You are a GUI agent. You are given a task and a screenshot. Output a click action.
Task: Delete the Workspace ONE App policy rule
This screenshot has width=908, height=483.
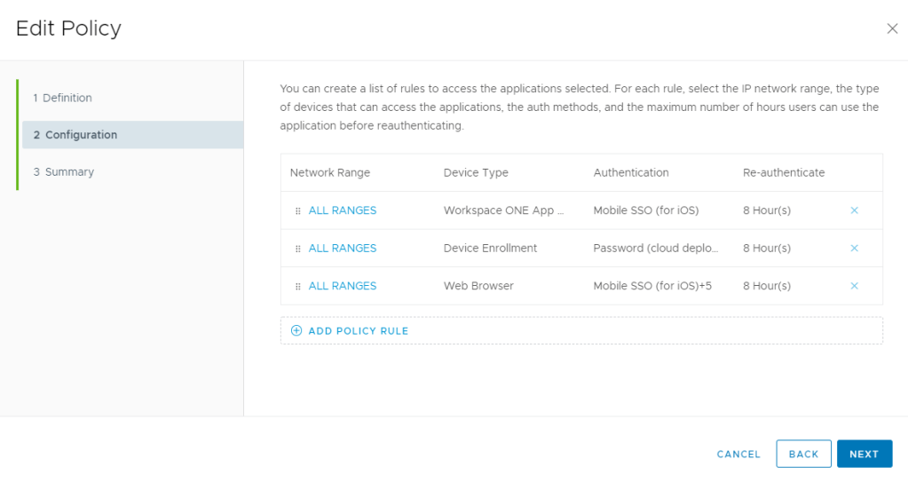pos(854,210)
